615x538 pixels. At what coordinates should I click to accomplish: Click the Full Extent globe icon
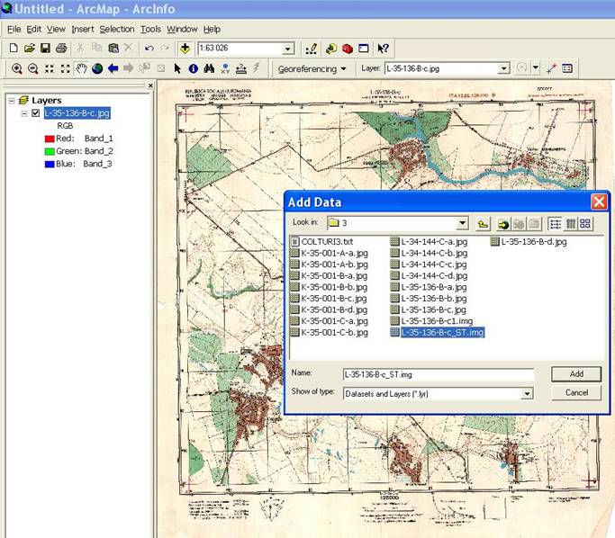pos(97,68)
